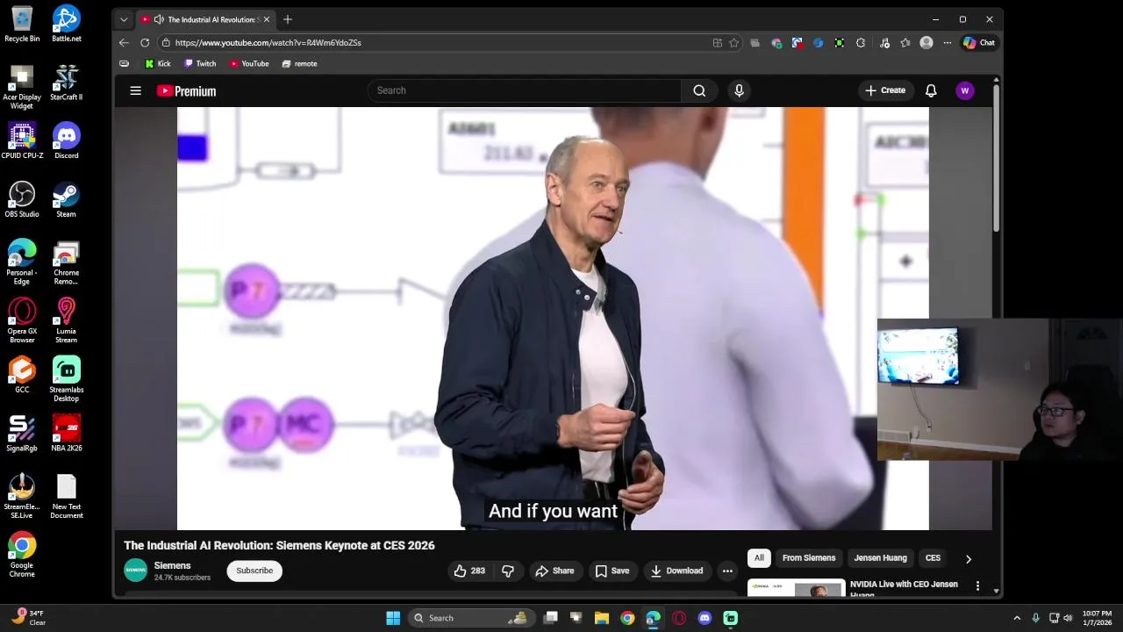The width and height of the screenshot is (1123, 632).
Task: Share the video
Action: click(554, 571)
